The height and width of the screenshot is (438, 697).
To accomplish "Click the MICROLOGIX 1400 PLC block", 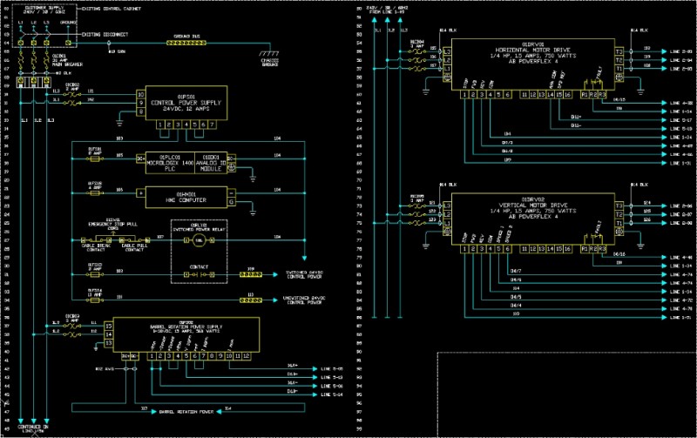I will [x=170, y=163].
